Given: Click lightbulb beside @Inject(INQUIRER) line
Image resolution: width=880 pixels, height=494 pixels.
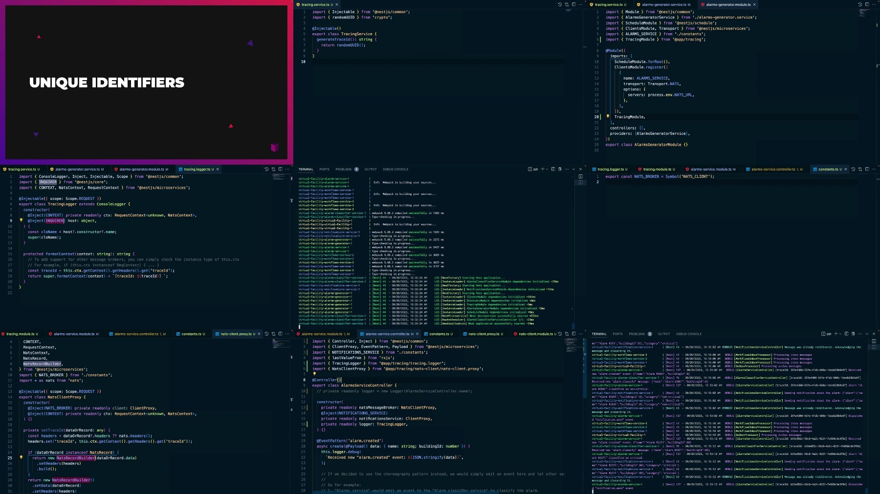Looking at the screenshot, I should coord(21,220).
